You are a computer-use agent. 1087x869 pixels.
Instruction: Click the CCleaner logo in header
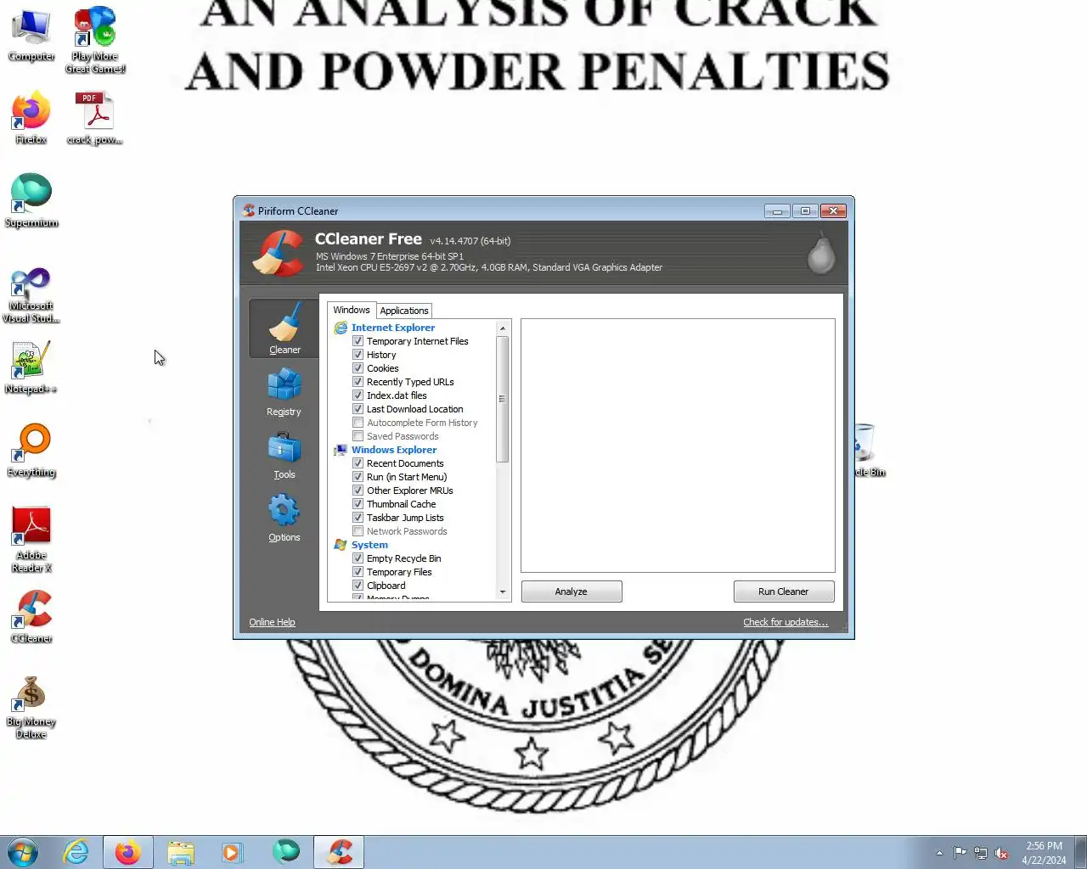click(279, 253)
